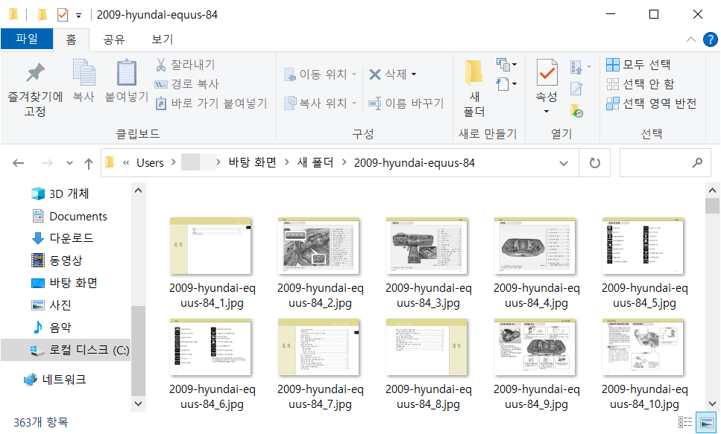Screen dimensions: 721x434
Task: Go back with the left arrow
Action: (19, 163)
